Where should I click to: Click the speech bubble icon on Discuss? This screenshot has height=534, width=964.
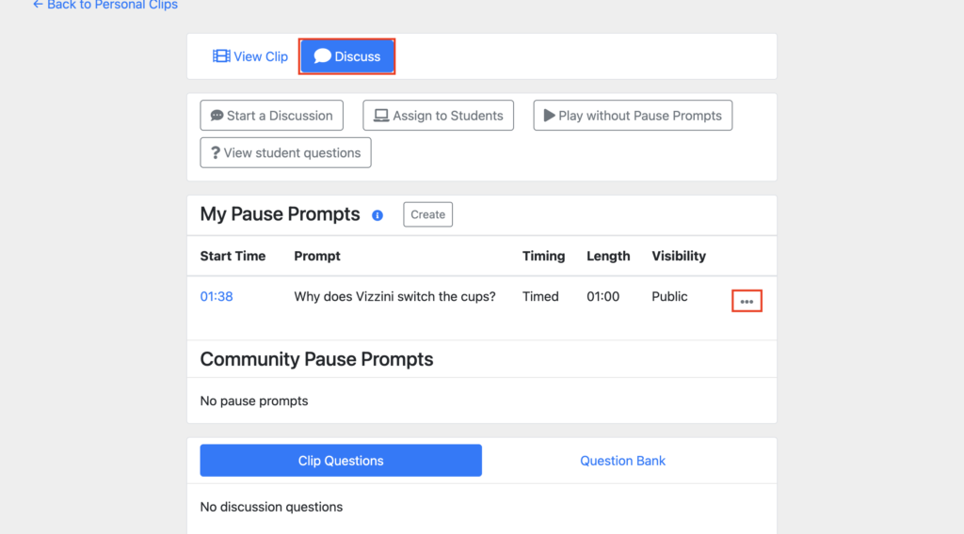click(x=322, y=55)
